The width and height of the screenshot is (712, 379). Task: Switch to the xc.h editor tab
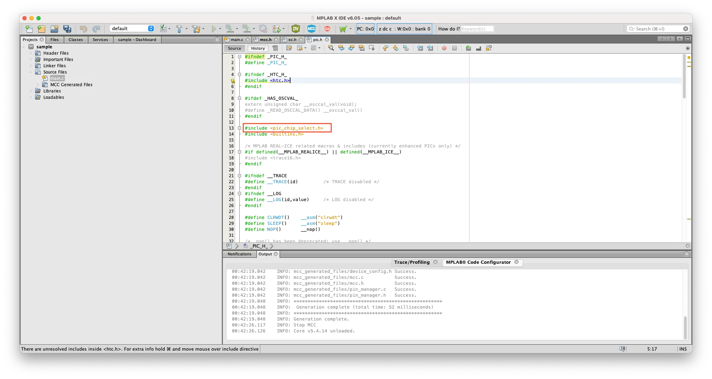pos(292,40)
